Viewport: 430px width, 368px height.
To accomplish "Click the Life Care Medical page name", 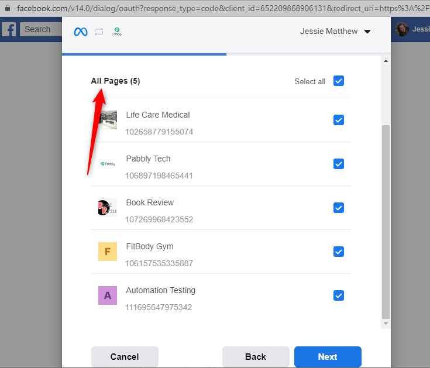I will 158,115.
